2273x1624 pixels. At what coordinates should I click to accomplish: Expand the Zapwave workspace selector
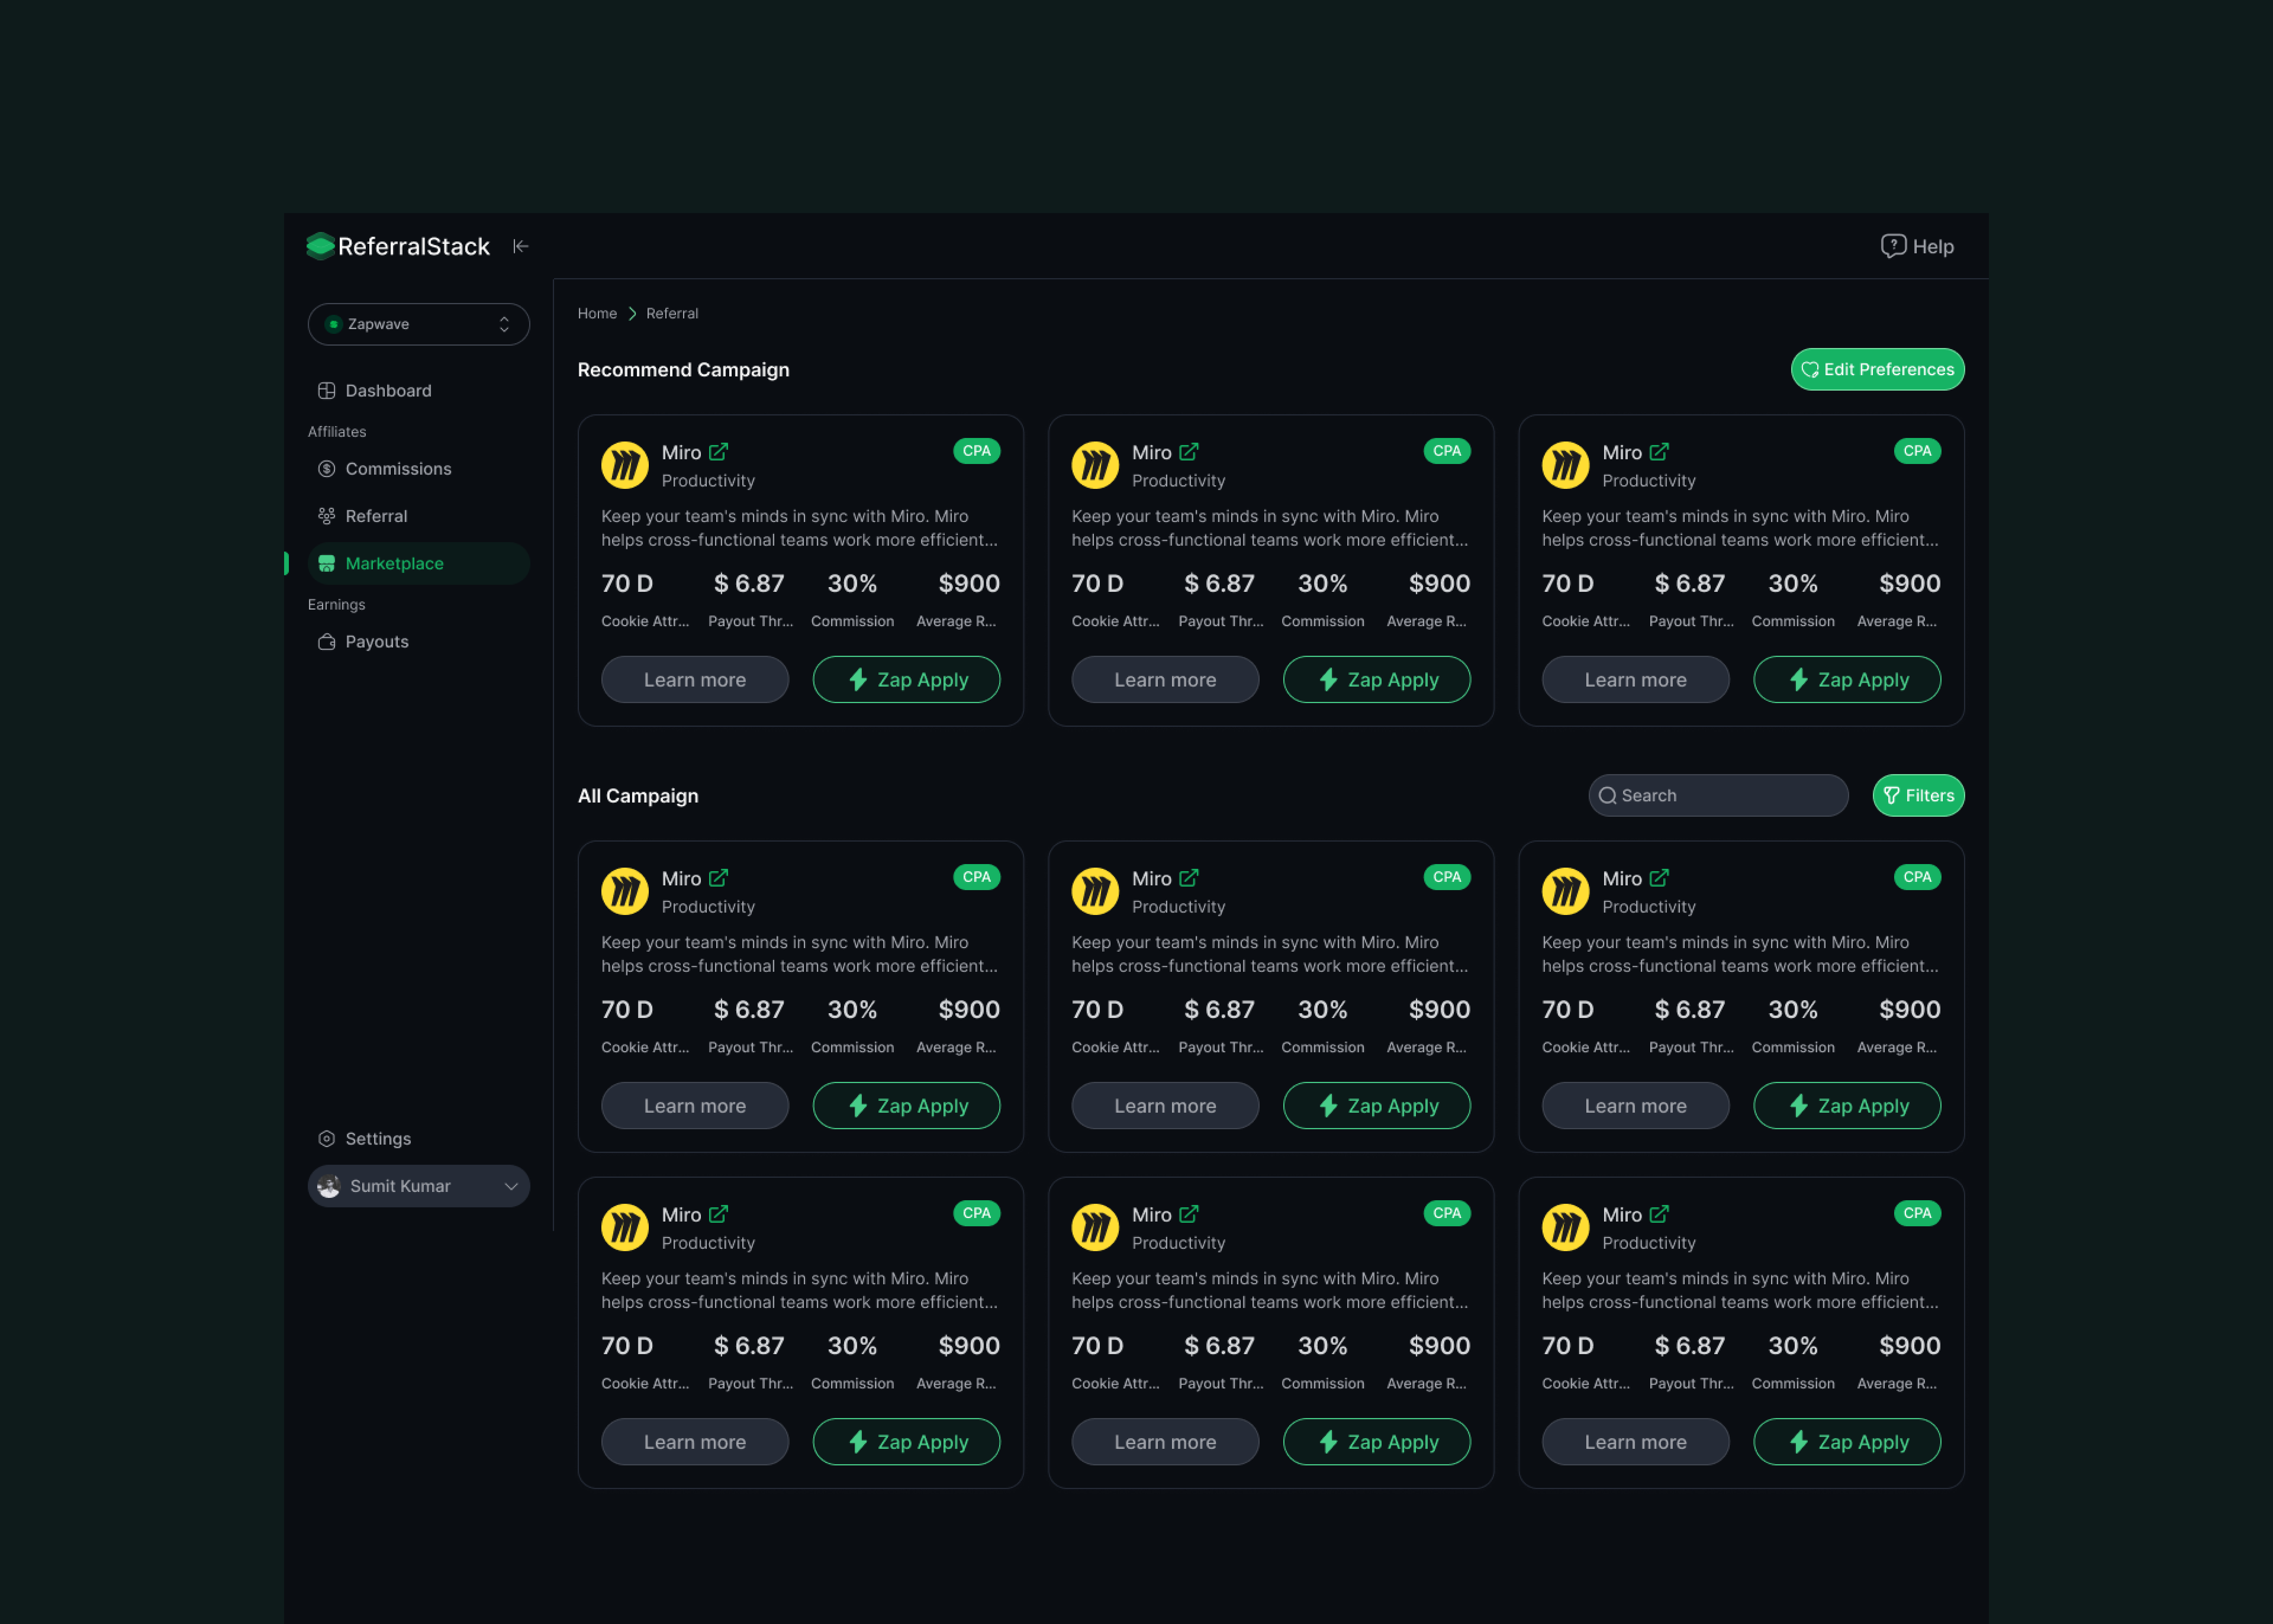pyautogui.click(x=418, y=324)
